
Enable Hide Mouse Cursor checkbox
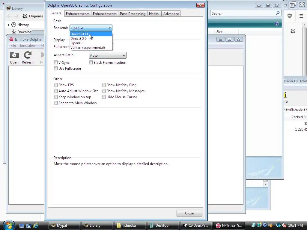pyautogui.click(x=103, y=97)
